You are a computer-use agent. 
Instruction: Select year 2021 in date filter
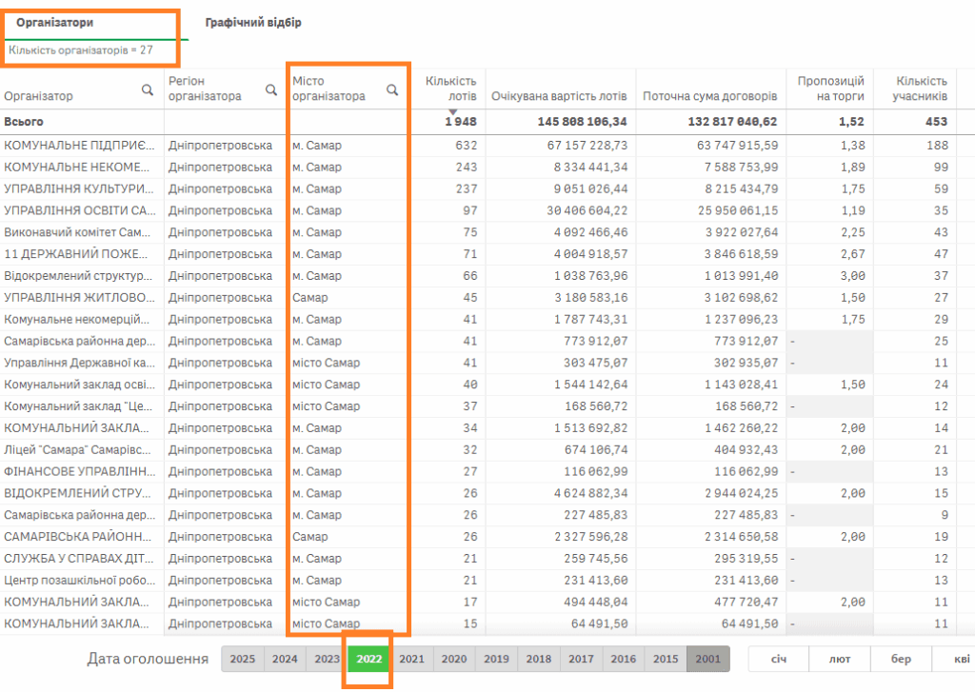click(x=411, y=659)
